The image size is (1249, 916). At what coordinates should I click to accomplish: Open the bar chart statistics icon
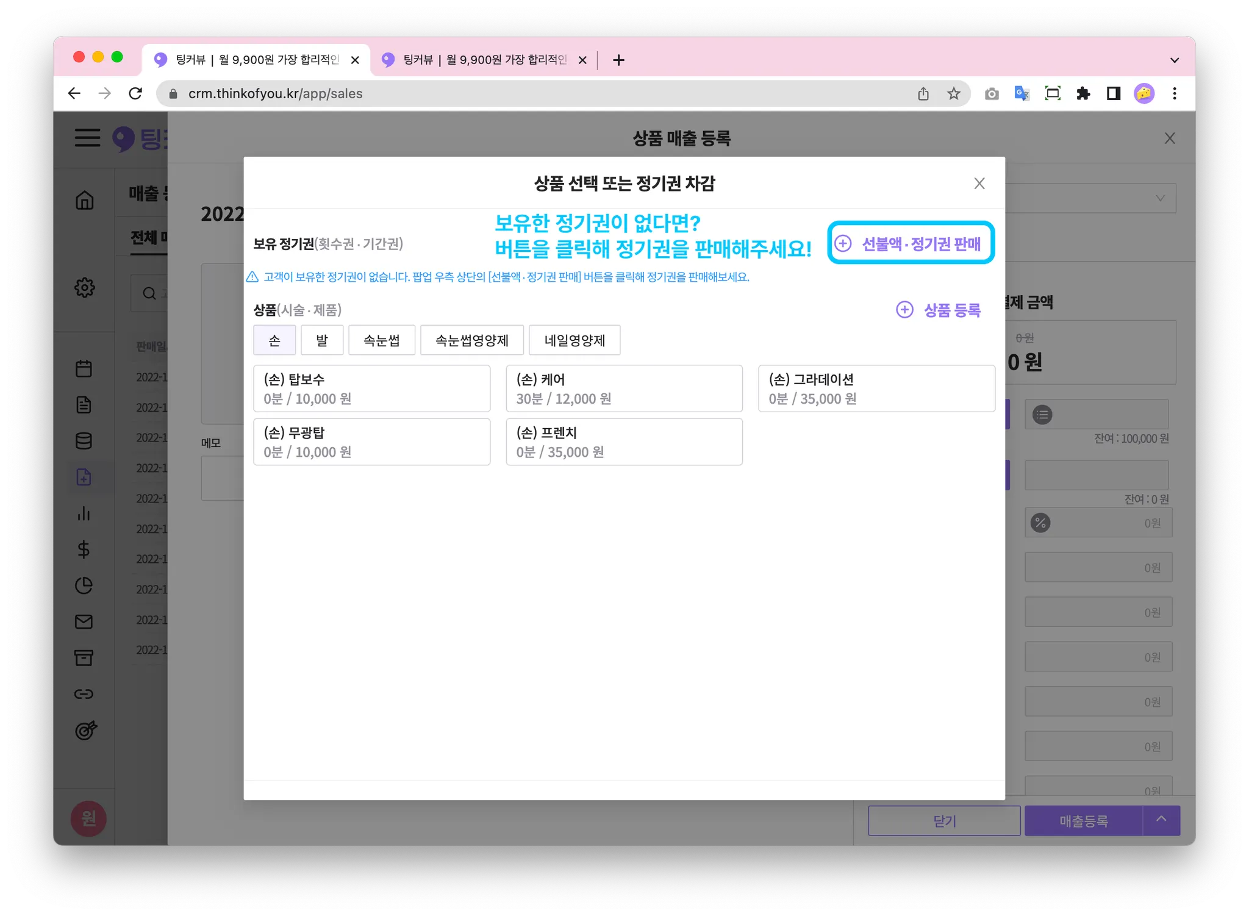[x=84, y=513]
